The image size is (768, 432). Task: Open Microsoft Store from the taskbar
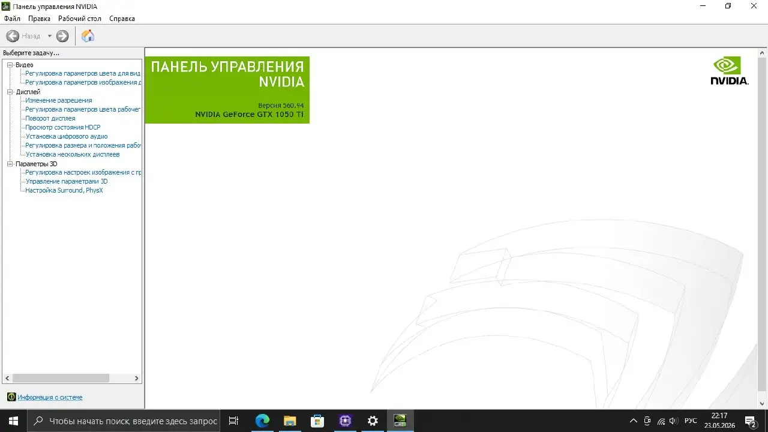tap(317, 421)
